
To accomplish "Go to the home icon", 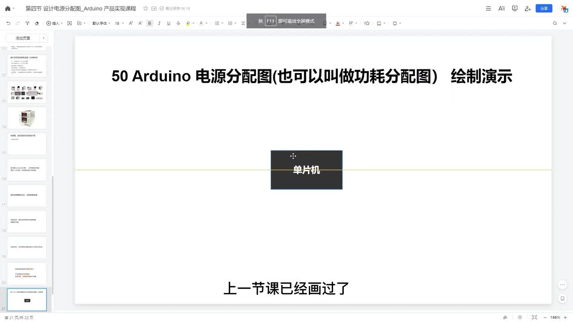I will (7, 8).
